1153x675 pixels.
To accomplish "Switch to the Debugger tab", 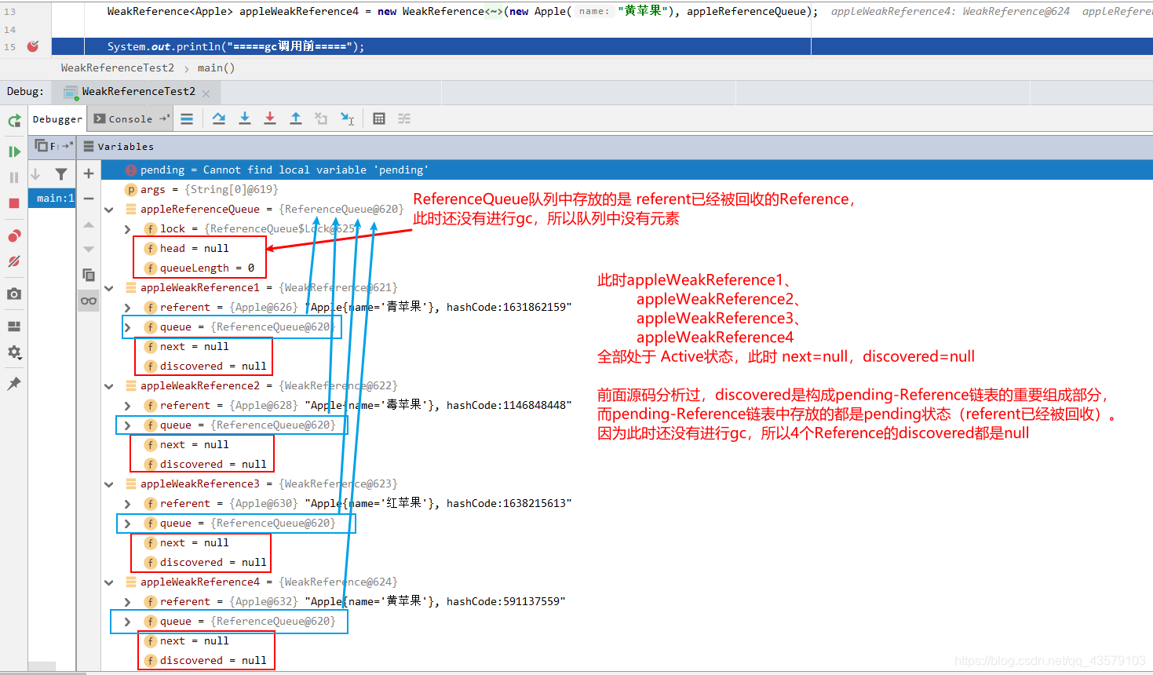I will pos(57,119).
